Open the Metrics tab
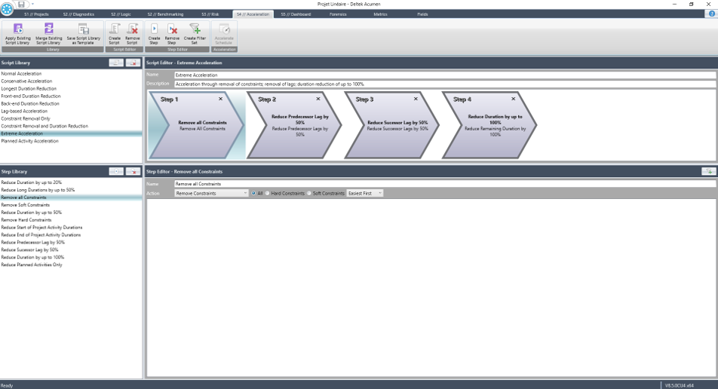Image resolution: width=718 pixels, height=389 pixels. pos(380,14)
